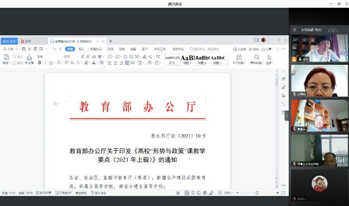
Task: Click the Bold formatting icon
Action: pyautogui.click(x=40, y=62)
